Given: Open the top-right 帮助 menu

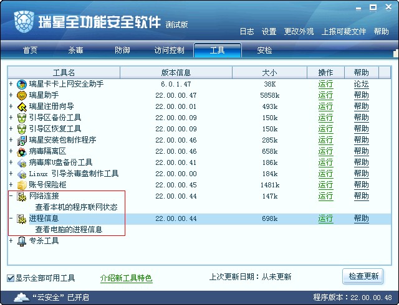Looking at the screenshot, I should [381, 32].
